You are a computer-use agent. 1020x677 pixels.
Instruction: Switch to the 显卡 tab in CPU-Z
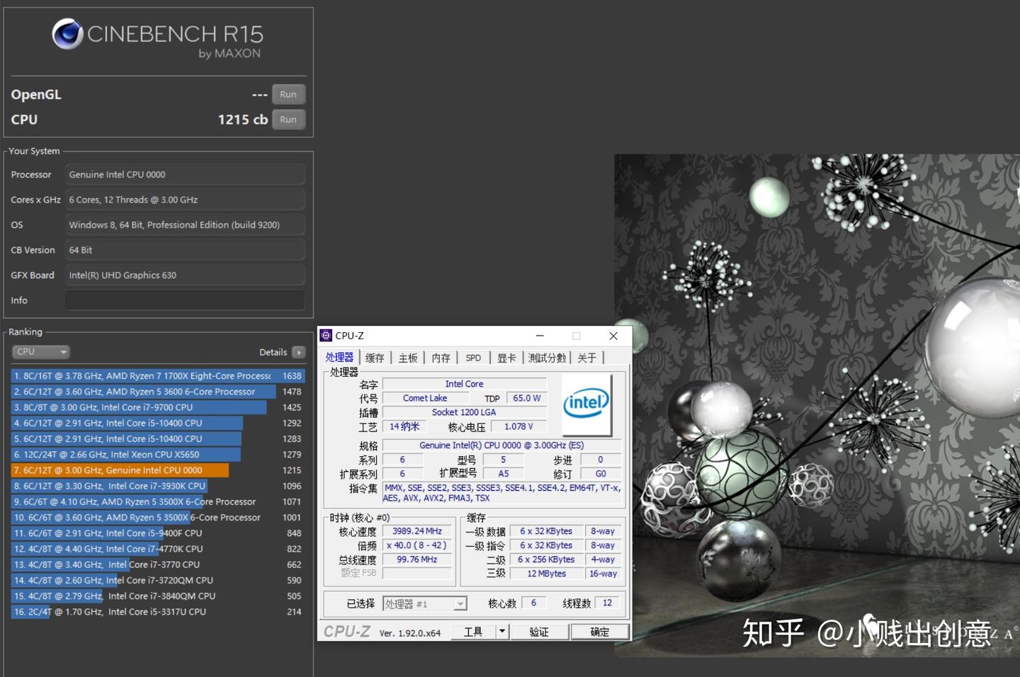506,358
